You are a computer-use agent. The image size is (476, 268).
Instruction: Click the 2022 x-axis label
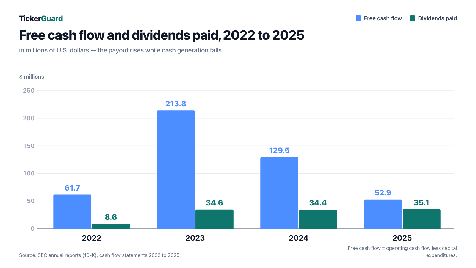tap(92, 238)
